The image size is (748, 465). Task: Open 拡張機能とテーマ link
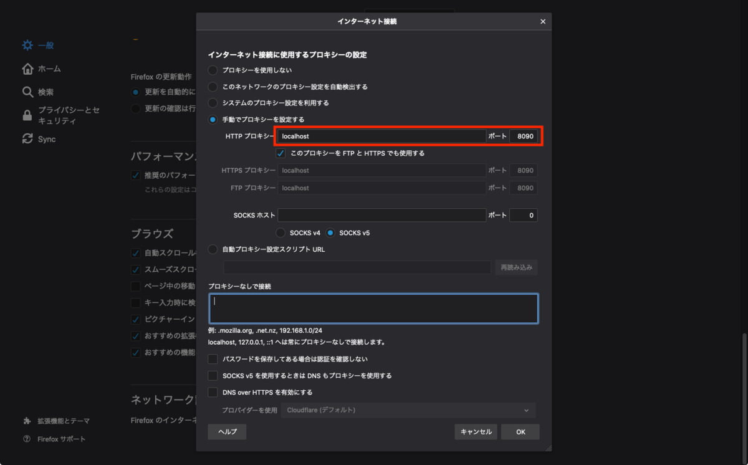coord(64,421)
